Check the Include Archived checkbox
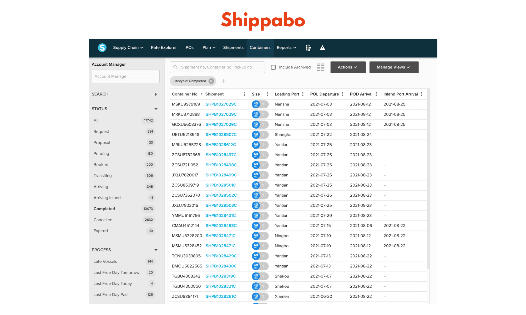This screenshot has width=526, height=315. 273,67
